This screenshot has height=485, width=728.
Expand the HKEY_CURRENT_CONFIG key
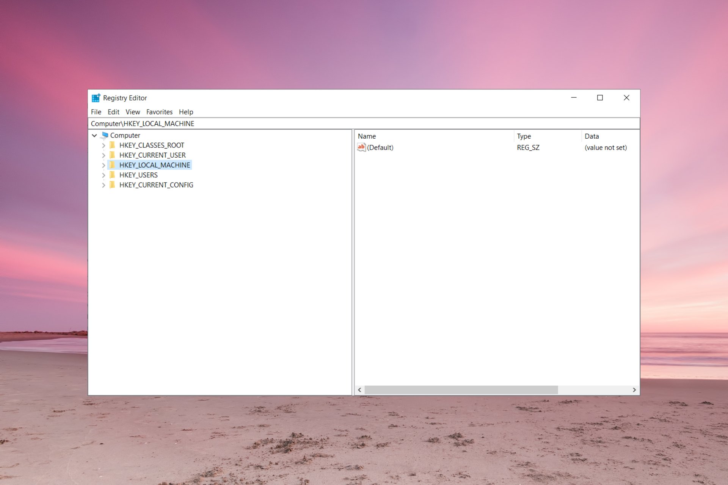coord(104,185)
